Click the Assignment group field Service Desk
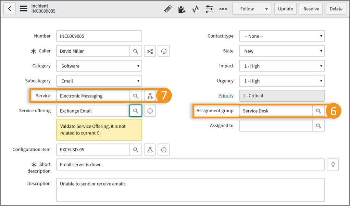This screenshot has height=206, width=350. pos(276,111)
